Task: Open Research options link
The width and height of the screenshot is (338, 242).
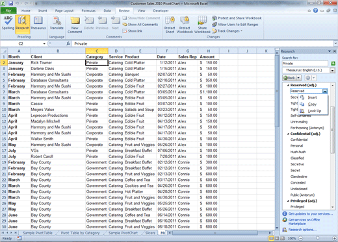Action: coord(302,230)
